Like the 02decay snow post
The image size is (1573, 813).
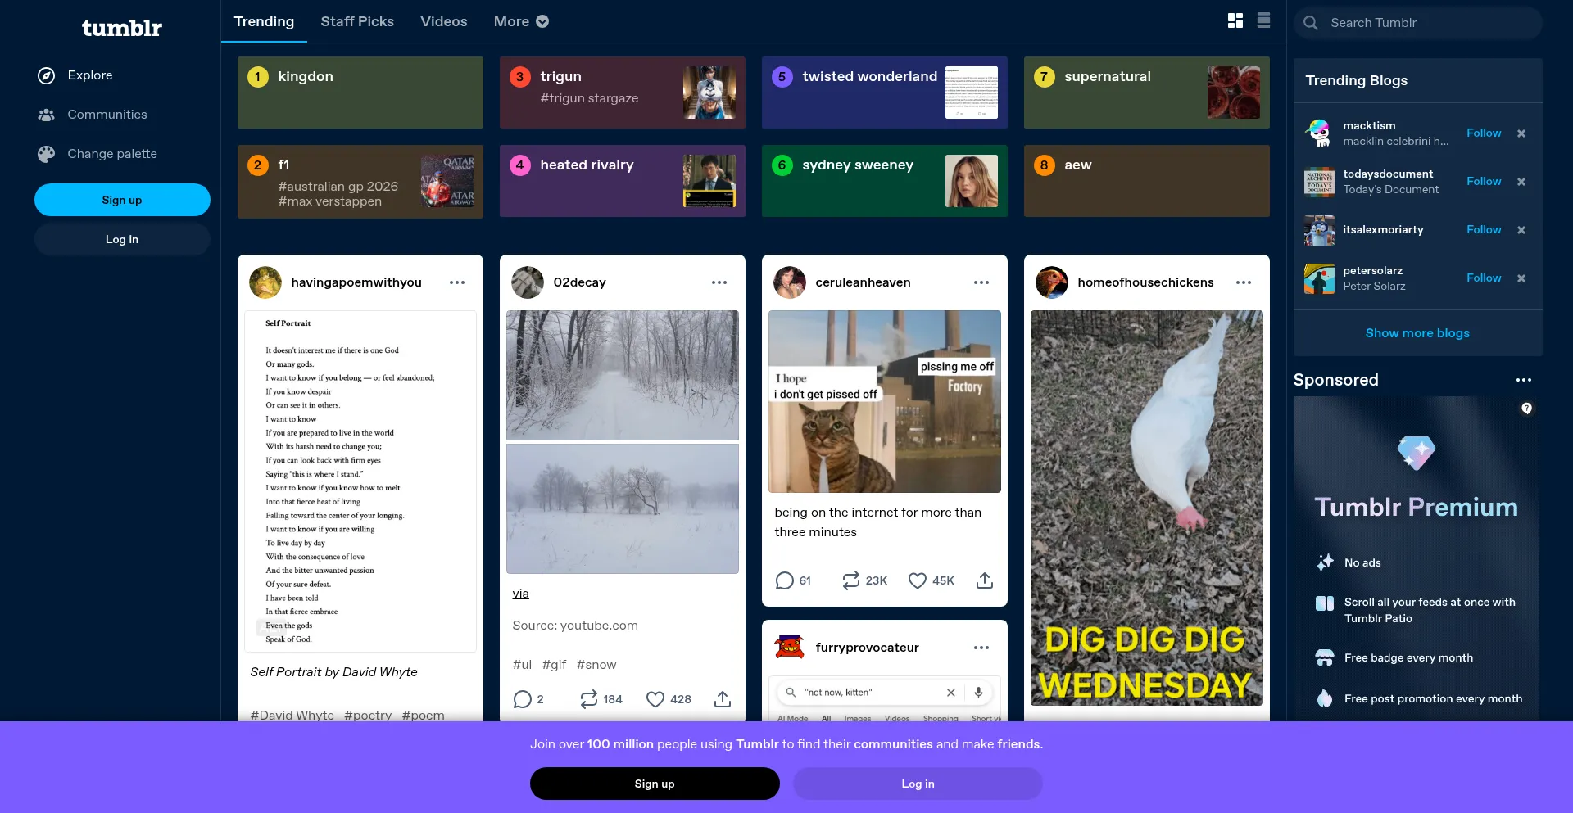(x=669, y=699)
